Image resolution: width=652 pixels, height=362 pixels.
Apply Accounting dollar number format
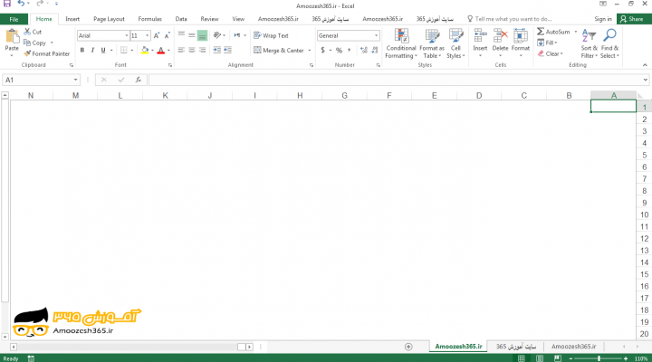click(x=322, y=51)
